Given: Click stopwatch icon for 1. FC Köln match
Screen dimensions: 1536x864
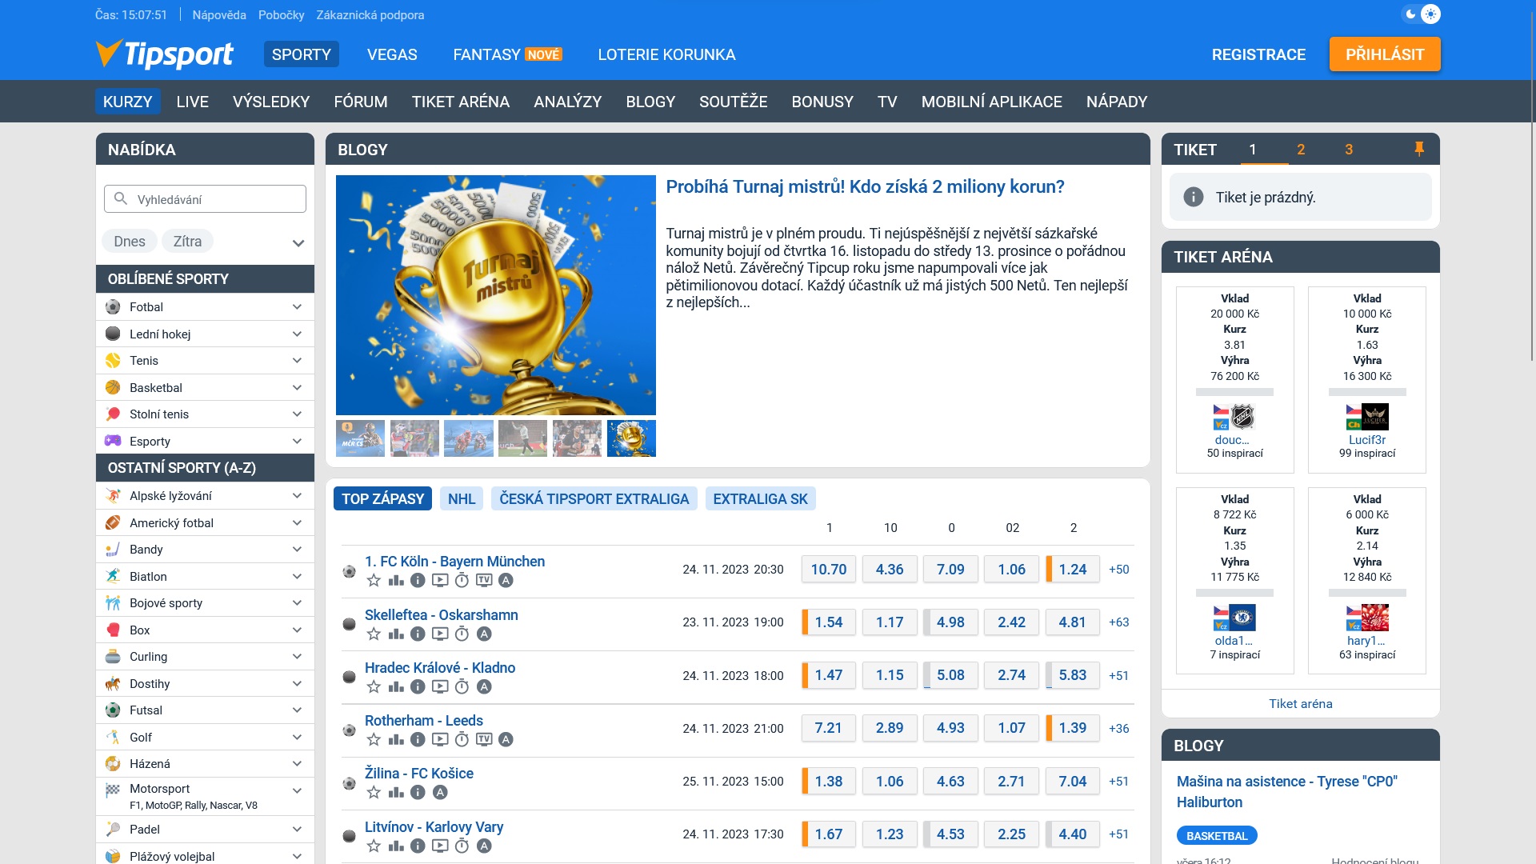Looking at the screenshot, I should [462, 581].
